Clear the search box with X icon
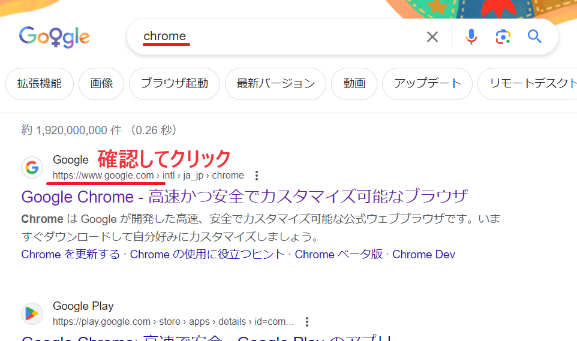This screenshot has width=577, height=341. pos(432,37)
